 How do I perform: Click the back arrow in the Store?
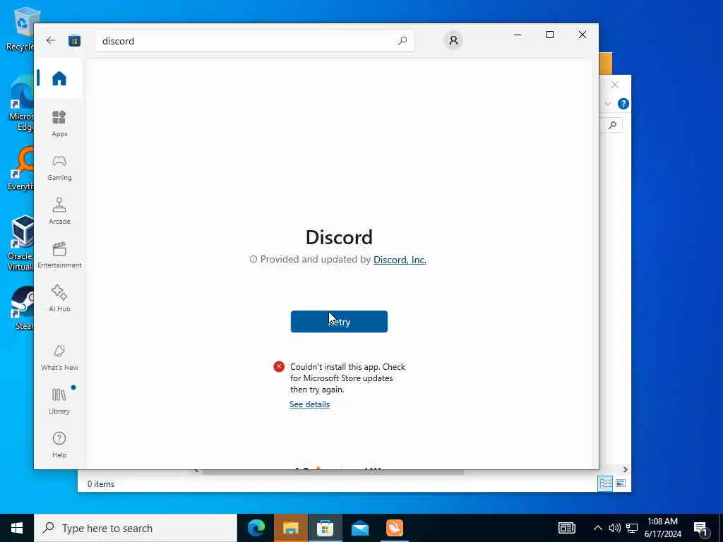[51, 40]
